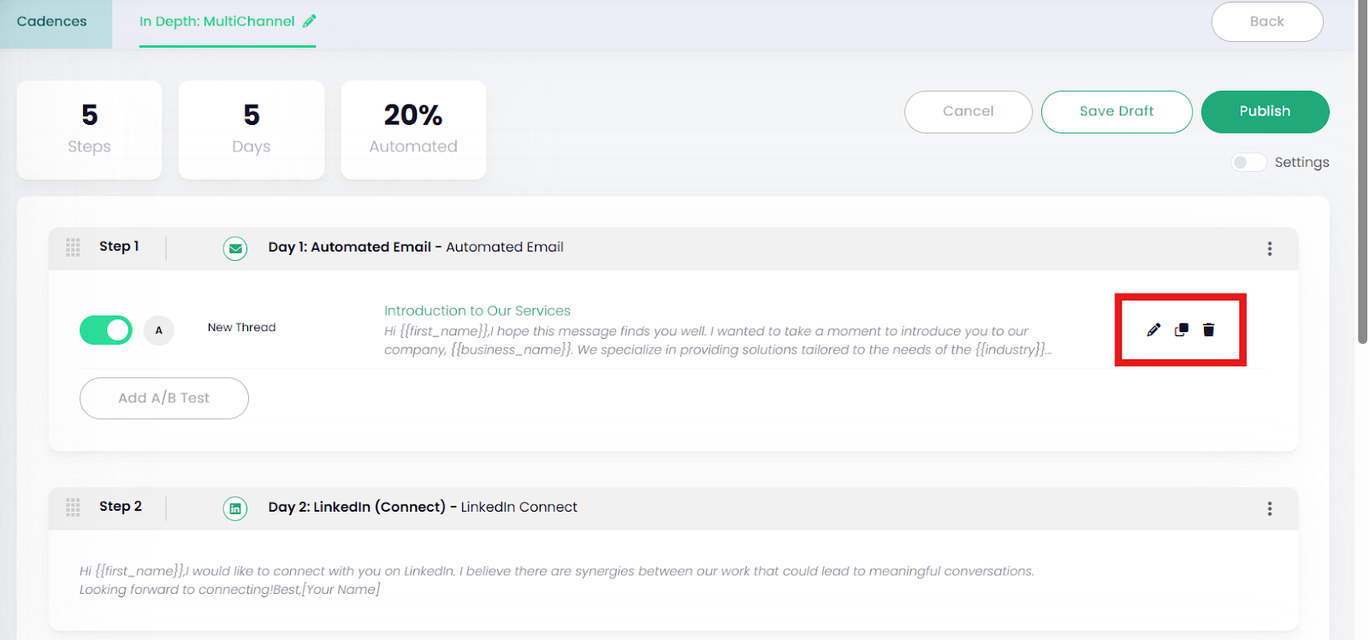The height and width of the screenshot is (640, 1369).
Task: Duplicate the Step 1 email variant
Action: tap(1182, 329)
